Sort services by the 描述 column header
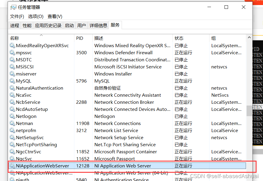Screen dimensions: 263x181 [x=132, y=38]
